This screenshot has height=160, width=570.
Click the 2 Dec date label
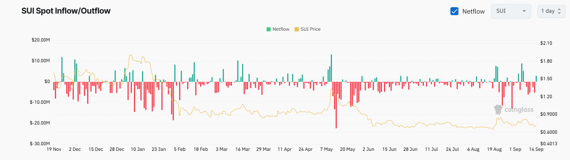pyautogui.click(x=75, y=149)
